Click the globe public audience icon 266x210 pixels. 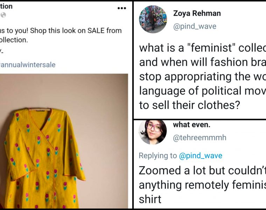[x=3, y=15]
